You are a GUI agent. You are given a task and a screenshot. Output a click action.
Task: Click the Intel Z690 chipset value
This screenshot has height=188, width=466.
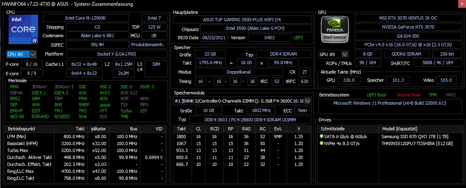point(256,29)
